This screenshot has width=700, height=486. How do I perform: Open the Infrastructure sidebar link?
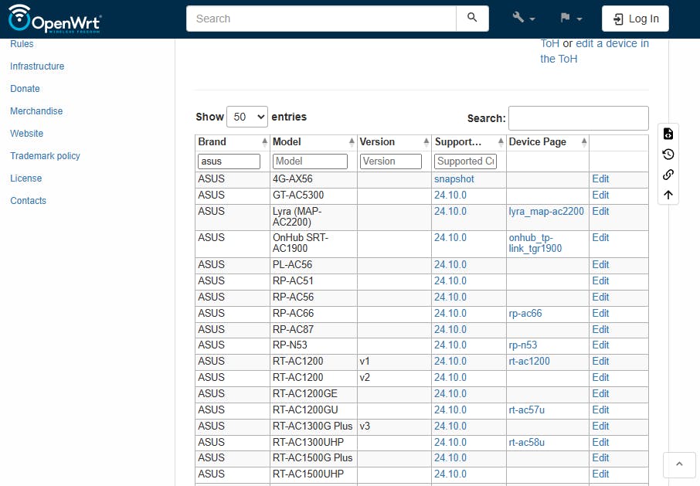coord(37,66)
